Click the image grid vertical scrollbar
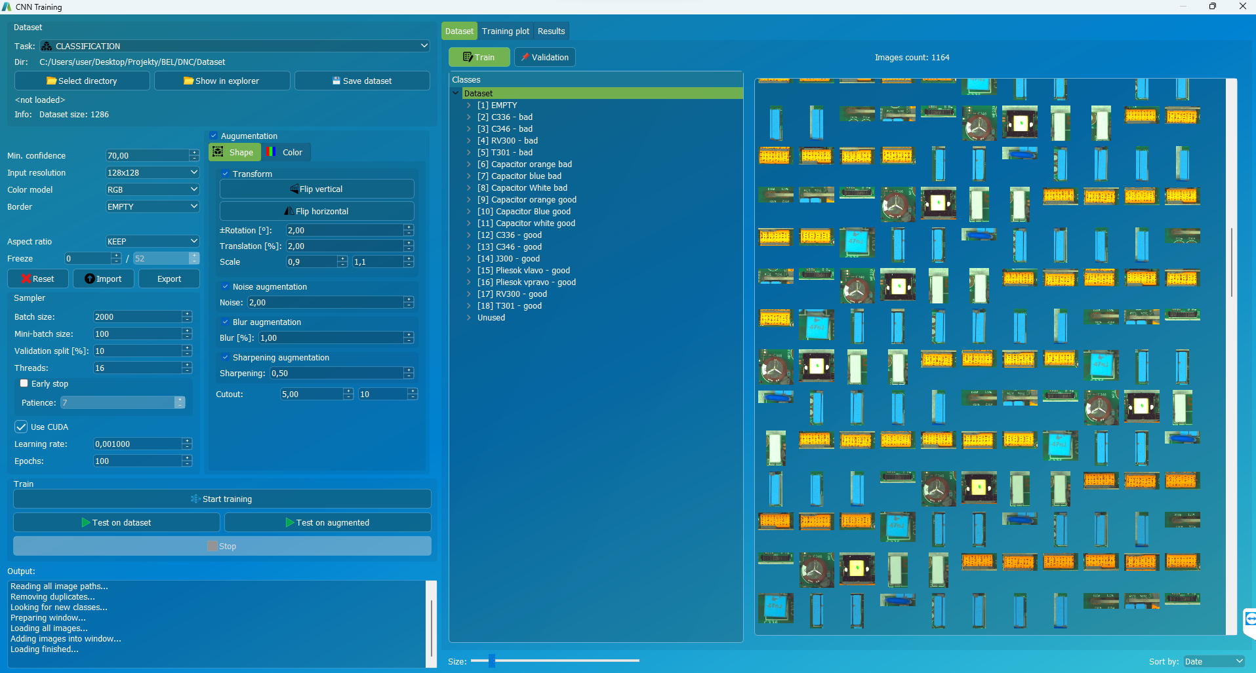1256x673 pixels. pos(1231,262)
